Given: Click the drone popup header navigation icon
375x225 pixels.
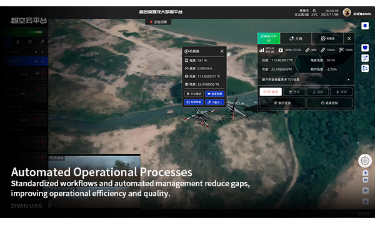Looking at the screenshot, I should tap(186, 51).
